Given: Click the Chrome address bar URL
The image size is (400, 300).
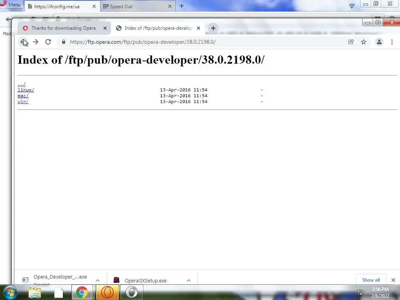Looking at the screenshot, I should (x=143, y=42).
